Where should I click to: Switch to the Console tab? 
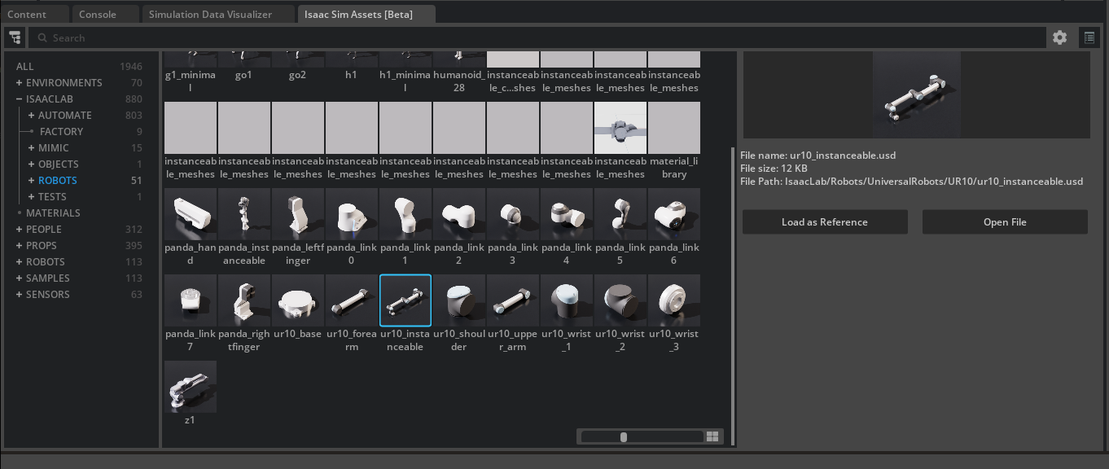[x=98, y=14]
